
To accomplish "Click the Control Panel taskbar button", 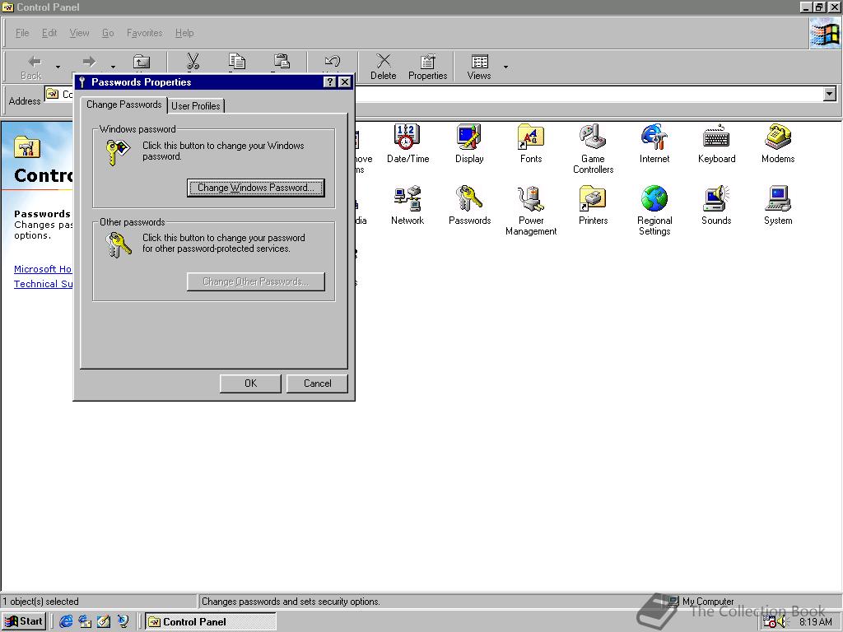I will pos(210,622).
